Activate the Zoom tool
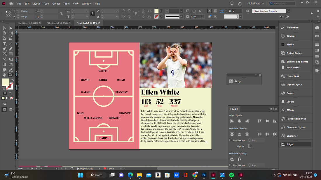Viewport: 321px width, 180px height. 11,75
